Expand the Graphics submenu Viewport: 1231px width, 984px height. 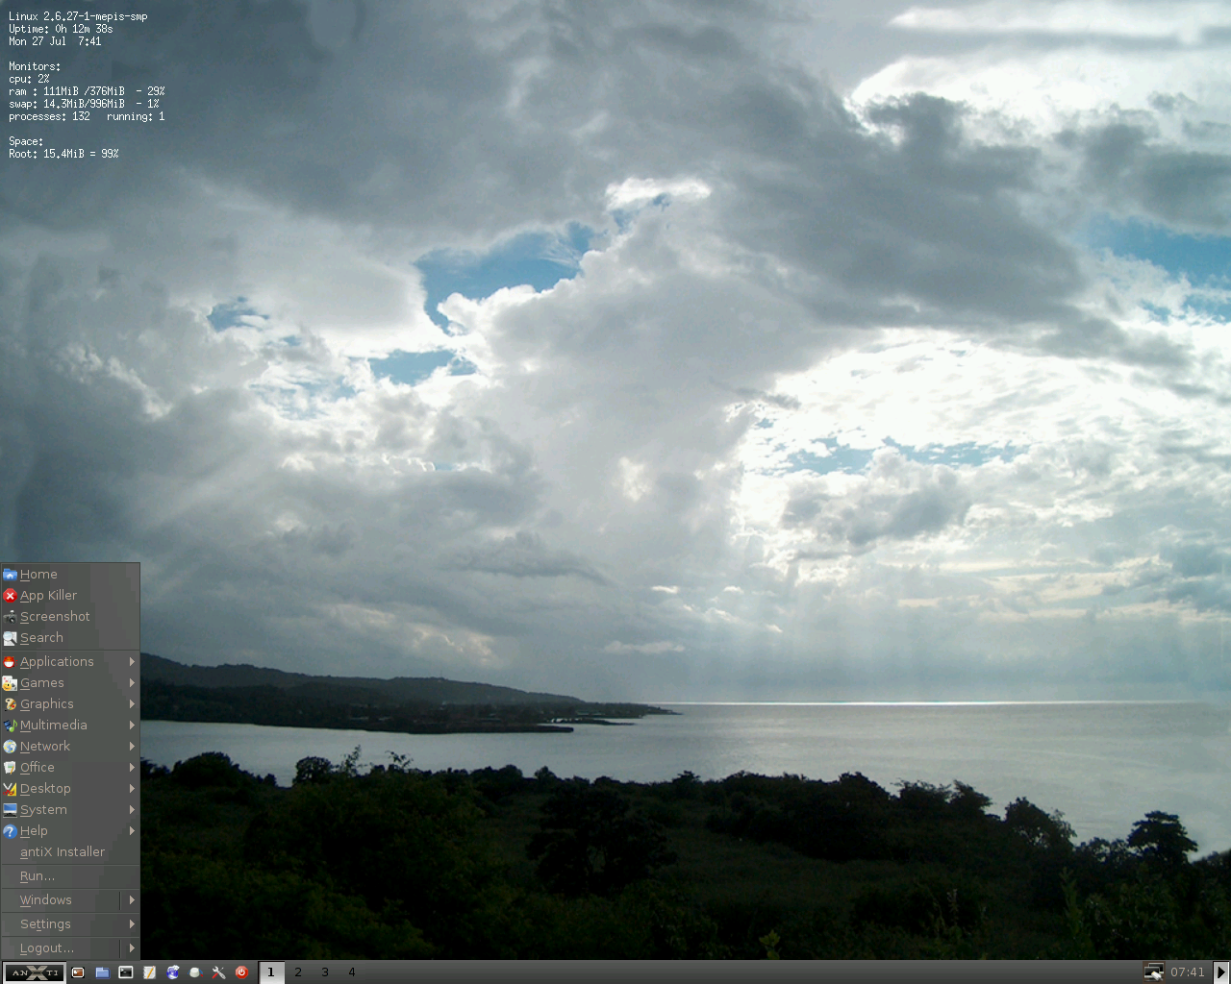[70, 704]
